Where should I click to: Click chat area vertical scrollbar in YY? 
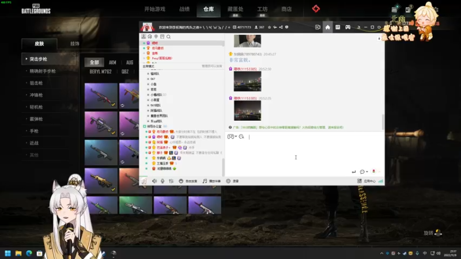click(383, 121)
